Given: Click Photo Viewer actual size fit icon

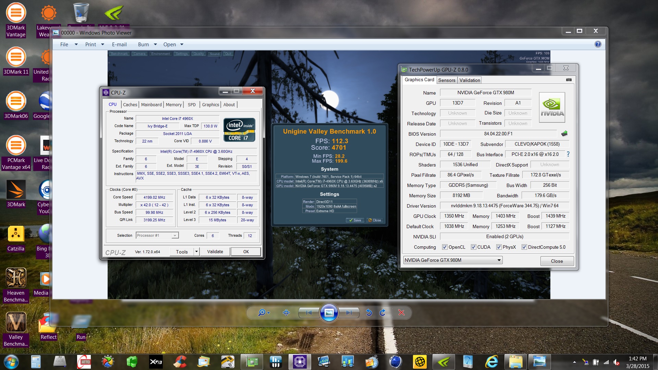Looking at the screenshot, I should 286,312.
